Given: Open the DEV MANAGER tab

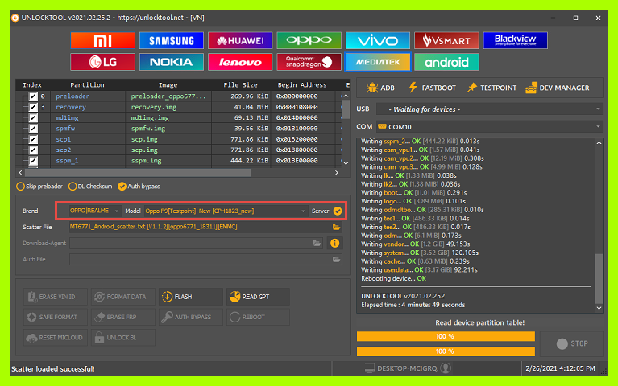Looking at the screenshot, I should pyautogui.click(x=558, y=88).
